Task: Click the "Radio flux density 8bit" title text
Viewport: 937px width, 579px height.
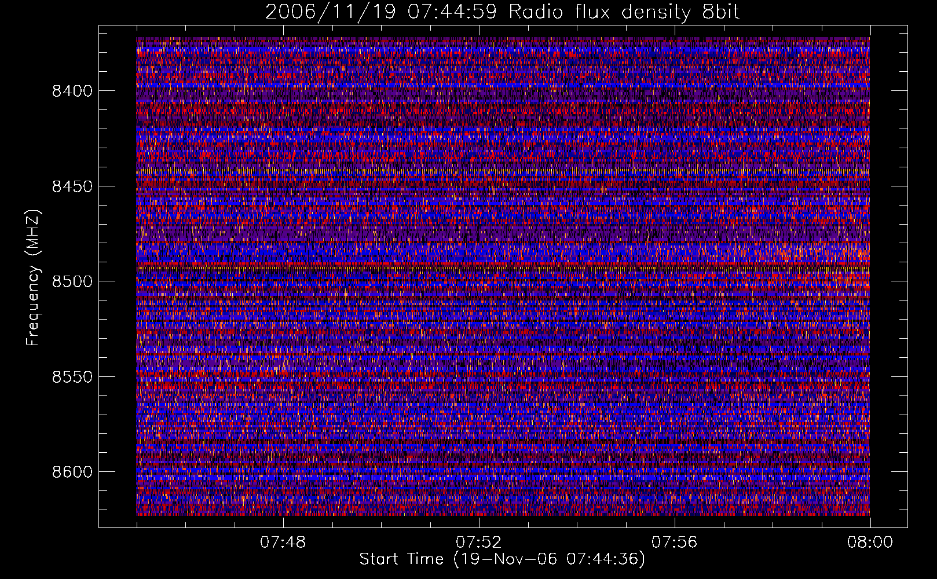Action: click(624, 12)
